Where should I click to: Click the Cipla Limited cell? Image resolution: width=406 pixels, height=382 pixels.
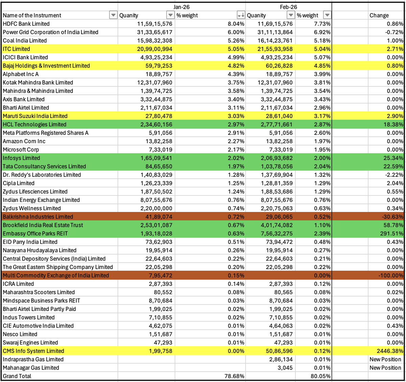point(60,183)
